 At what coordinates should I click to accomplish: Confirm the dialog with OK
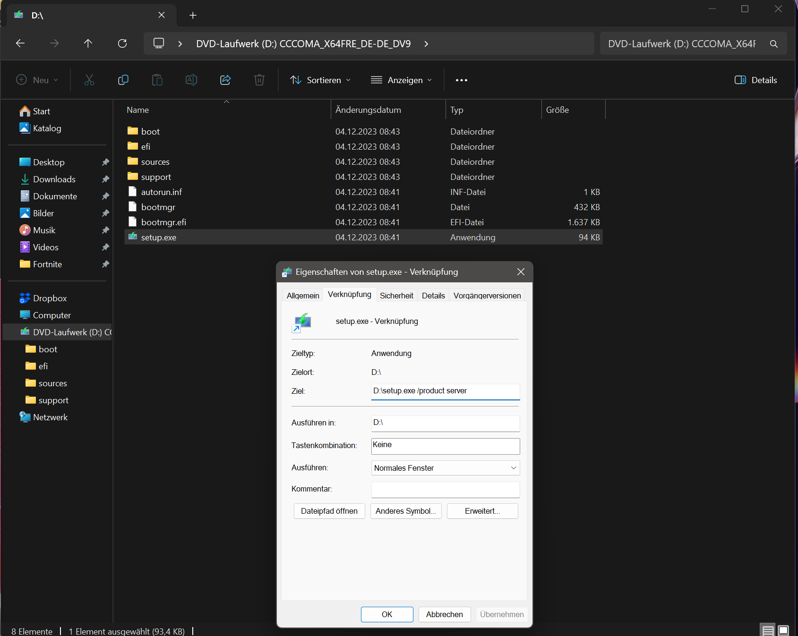pos(387,614)
